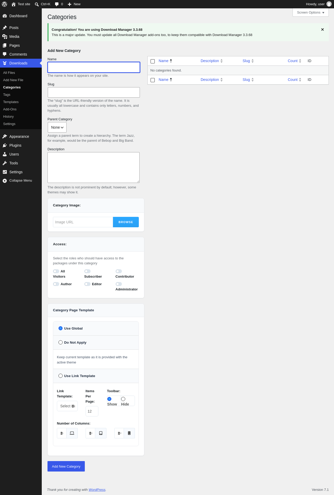The height and width of the screenshot is (495, 334).
Task: Click the mobile phone device icon
Action: [x=129, y=433]
